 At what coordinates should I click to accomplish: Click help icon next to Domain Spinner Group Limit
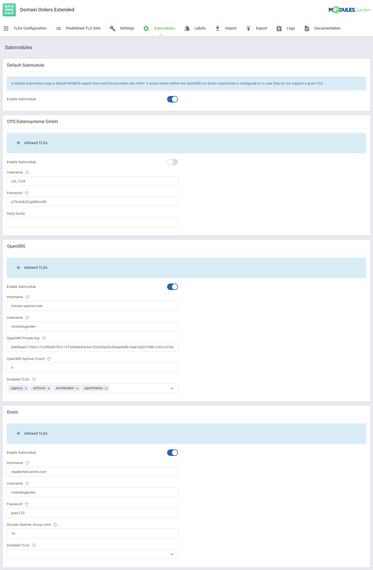pyautogui.click(x=55, y=525)
